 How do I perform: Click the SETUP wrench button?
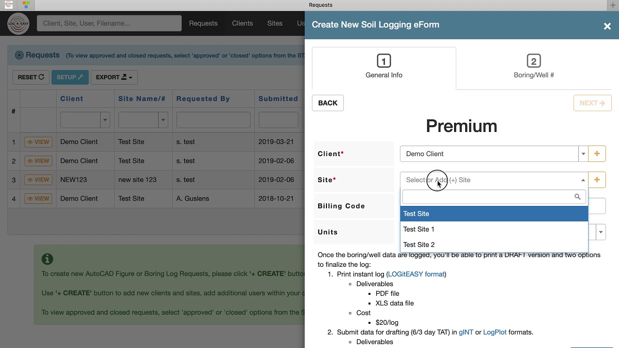[70, 77]
